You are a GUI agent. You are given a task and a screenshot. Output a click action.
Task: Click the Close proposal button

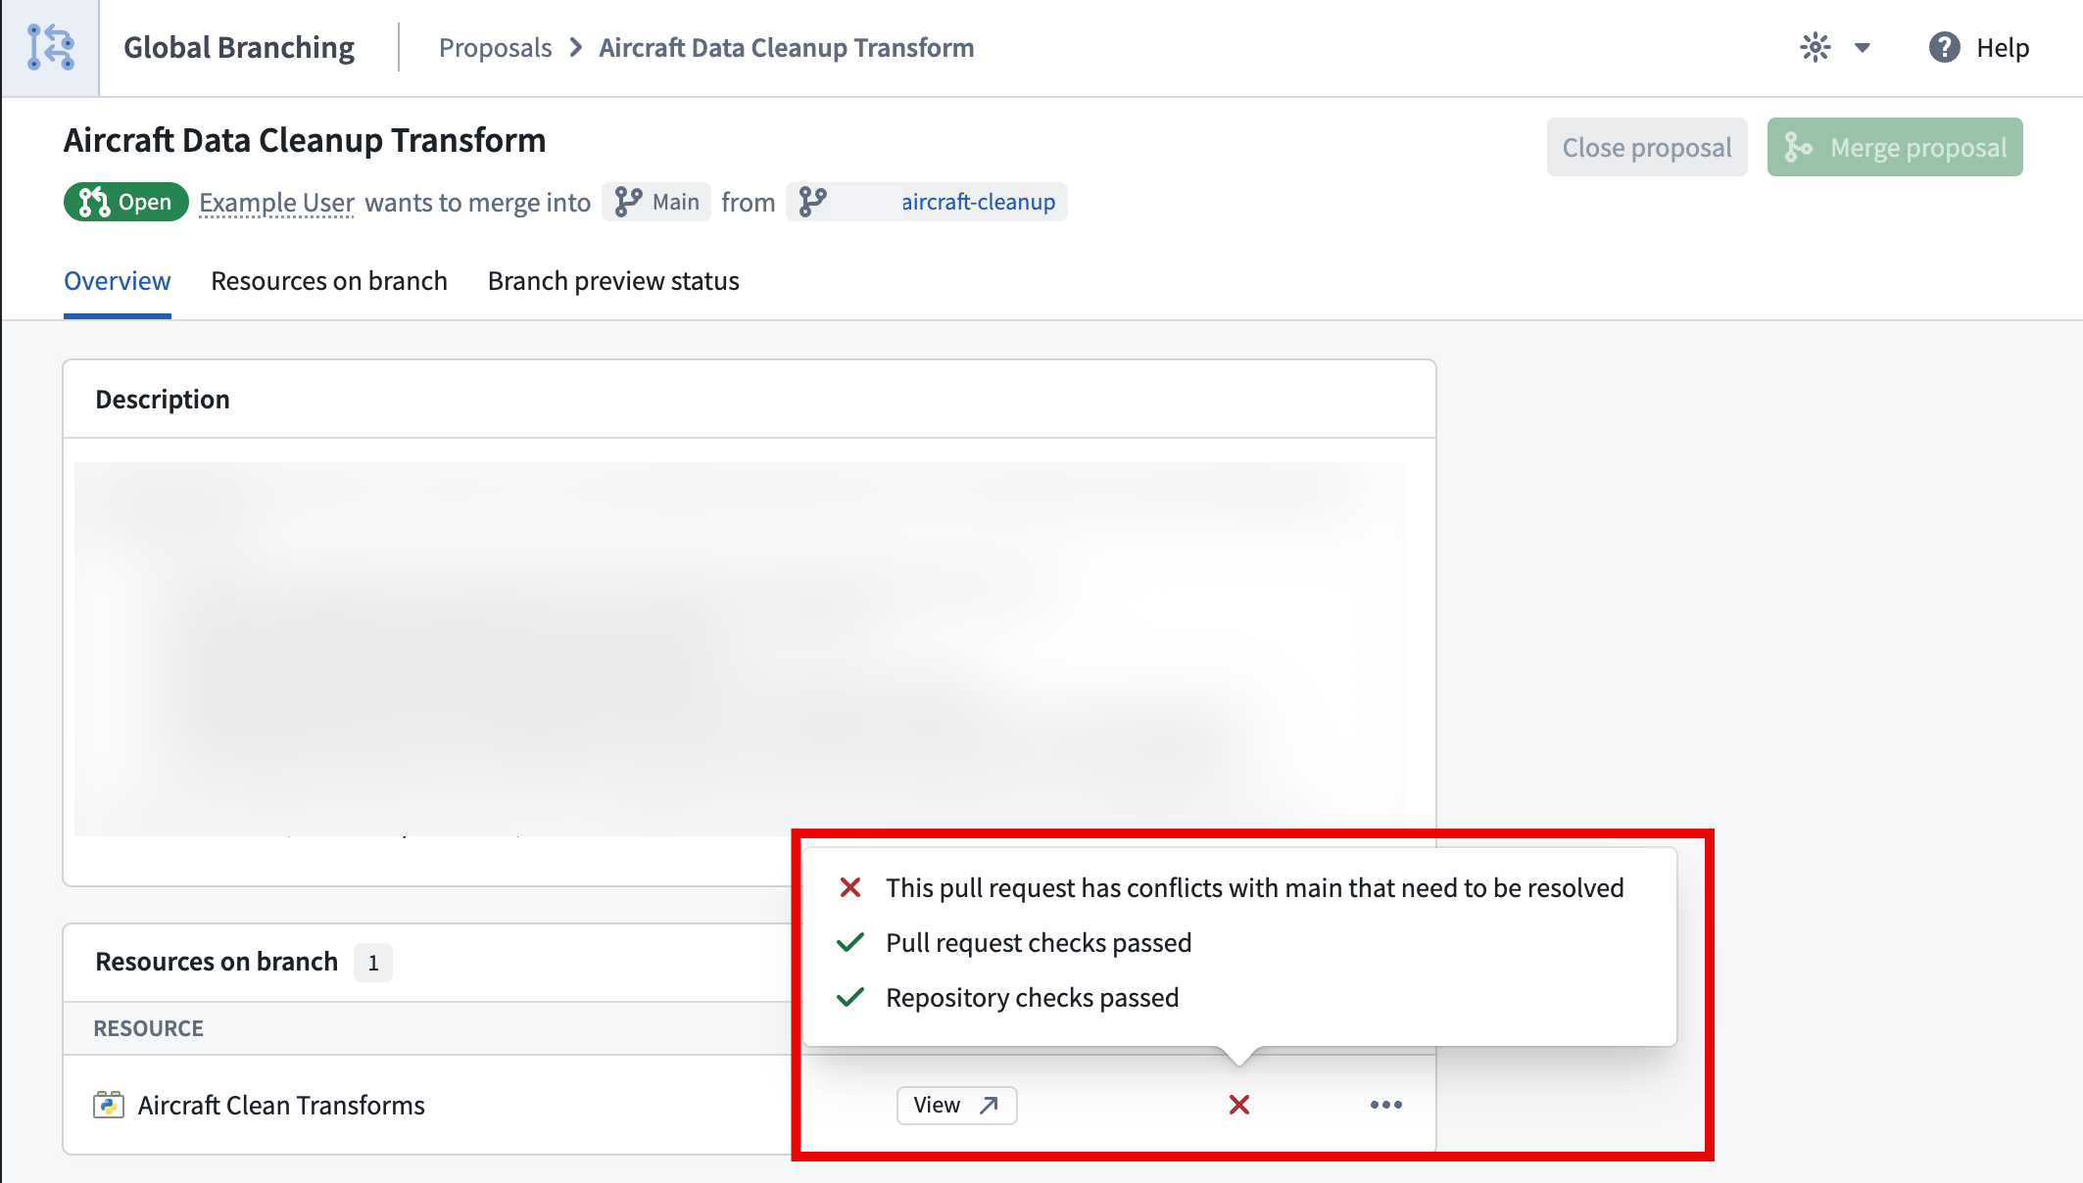click(1647, 147)
